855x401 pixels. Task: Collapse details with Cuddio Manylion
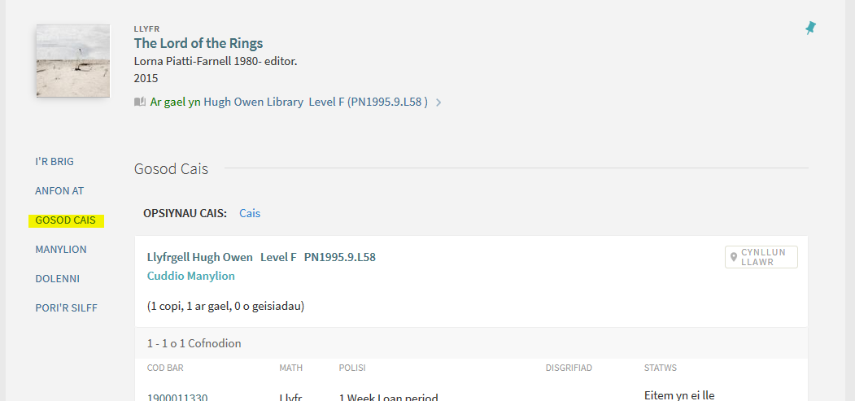pos(191,277)
